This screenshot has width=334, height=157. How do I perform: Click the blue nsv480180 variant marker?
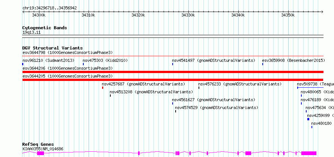tap(312, 127)
